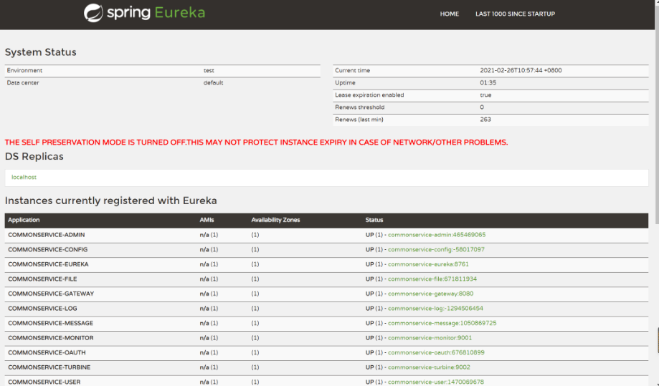This screenshot has height=386, width=659.
Task: Click the Current time value 2021-02-26T10:57:44
Action: pyautogui.click(x=521, y=70)
